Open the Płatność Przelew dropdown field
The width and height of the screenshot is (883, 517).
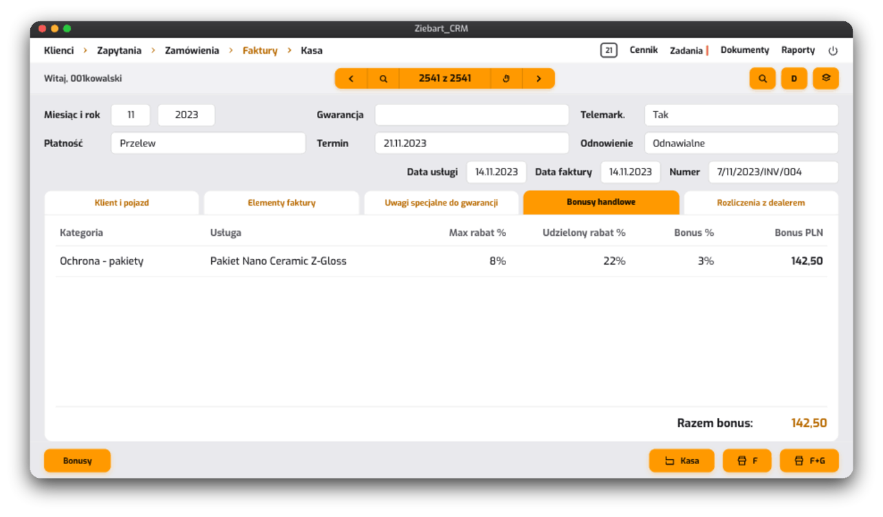tap(208, 143)
